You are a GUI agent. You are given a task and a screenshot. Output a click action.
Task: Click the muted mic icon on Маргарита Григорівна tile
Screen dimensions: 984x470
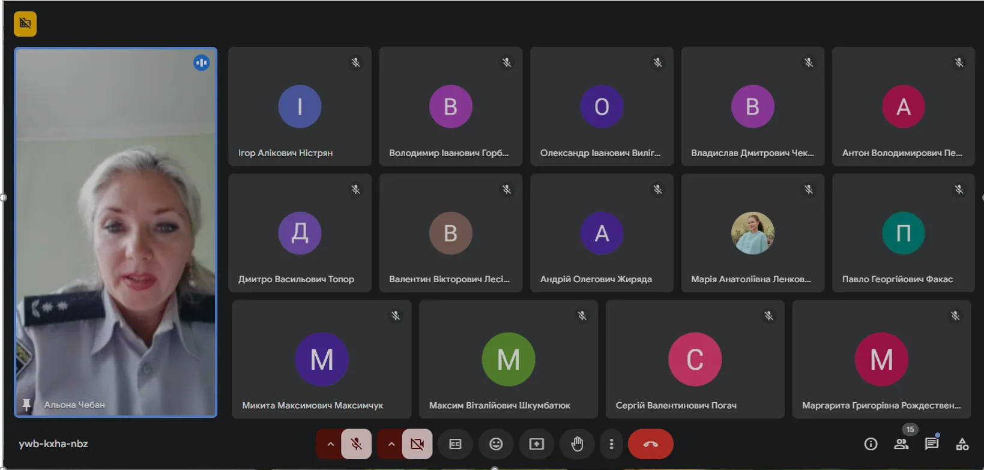click(x=956, y=316)
